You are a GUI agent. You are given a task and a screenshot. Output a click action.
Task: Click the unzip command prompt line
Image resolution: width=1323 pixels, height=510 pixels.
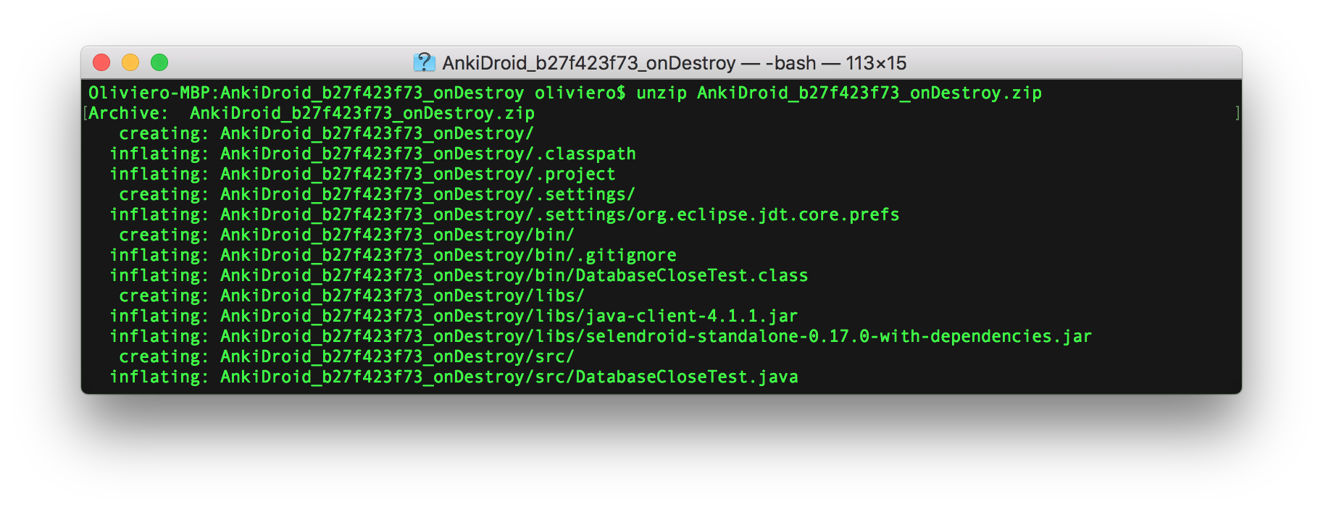tap(565, 93)
